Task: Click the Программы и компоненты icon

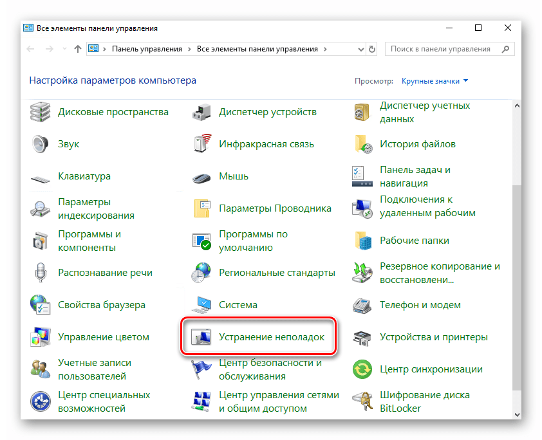Action: pos(40,241)
